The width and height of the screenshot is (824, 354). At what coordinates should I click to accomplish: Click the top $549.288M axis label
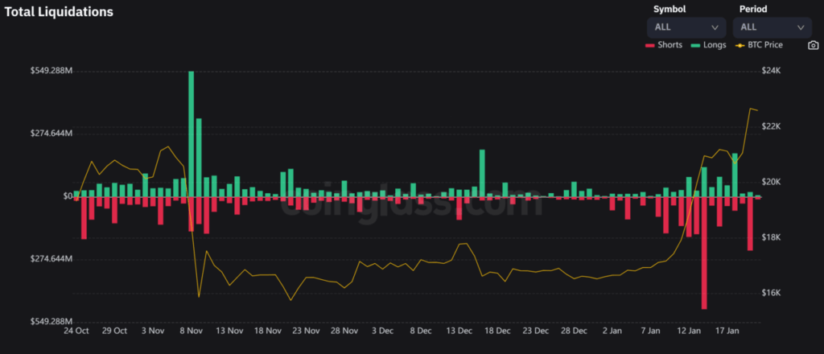[51, 71]
